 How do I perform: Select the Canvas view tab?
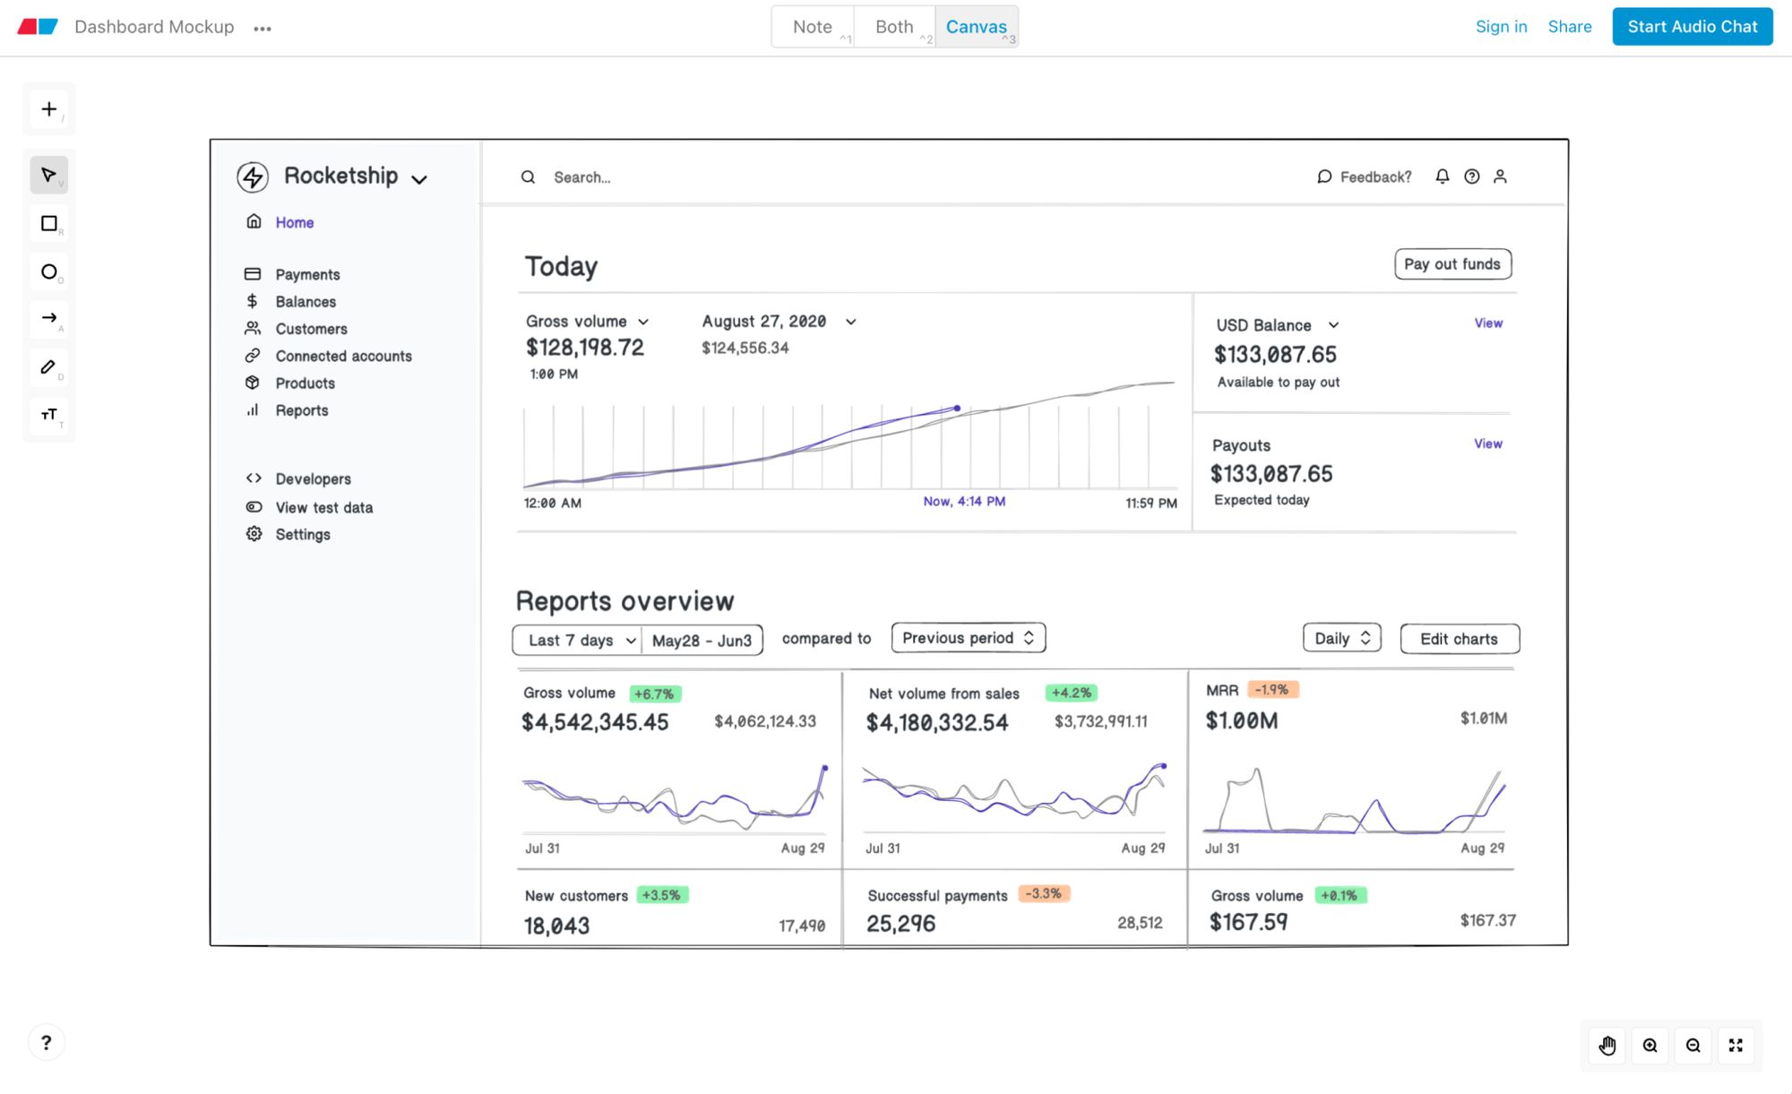pos(976,27)
